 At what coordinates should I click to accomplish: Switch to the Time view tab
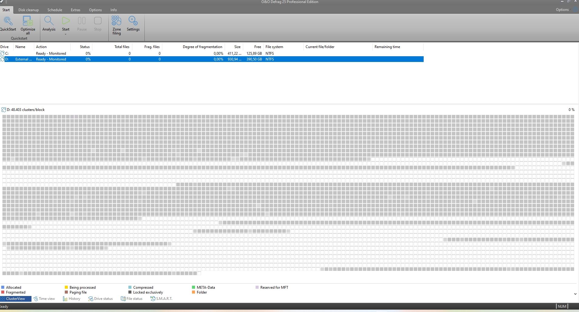(x=44, y=299)
